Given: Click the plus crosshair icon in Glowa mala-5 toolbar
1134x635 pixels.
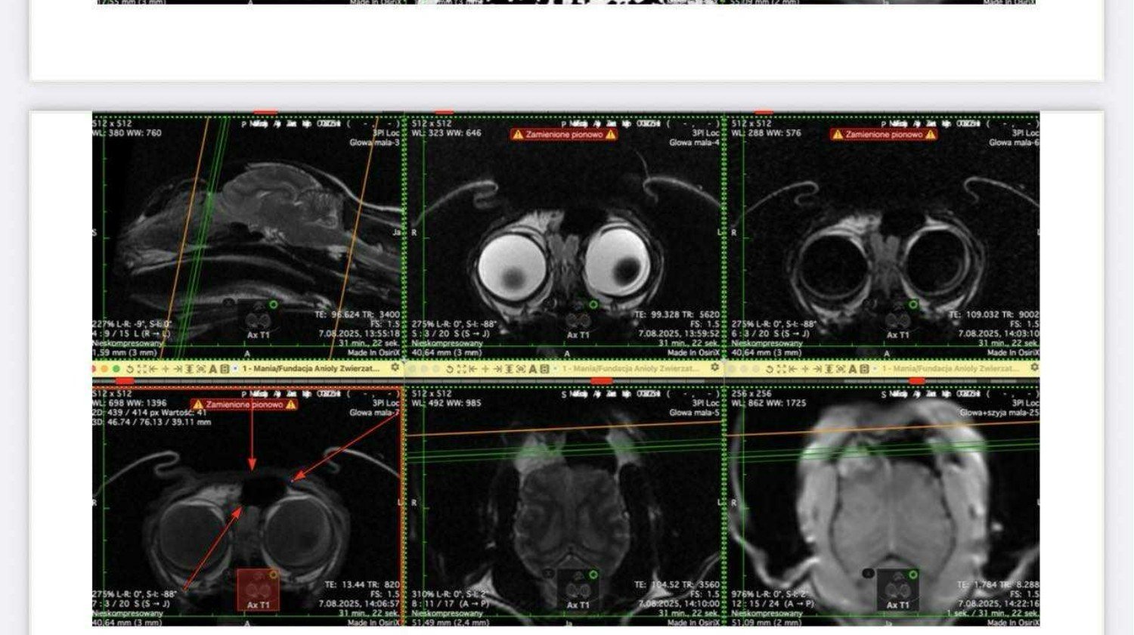Looking at the screenshot, I should click(x=485, y=369).
